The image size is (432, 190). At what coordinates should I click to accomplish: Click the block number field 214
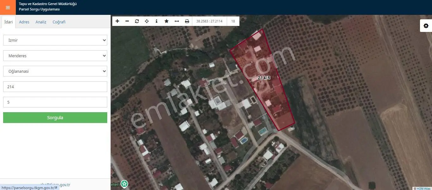point(55,87)
